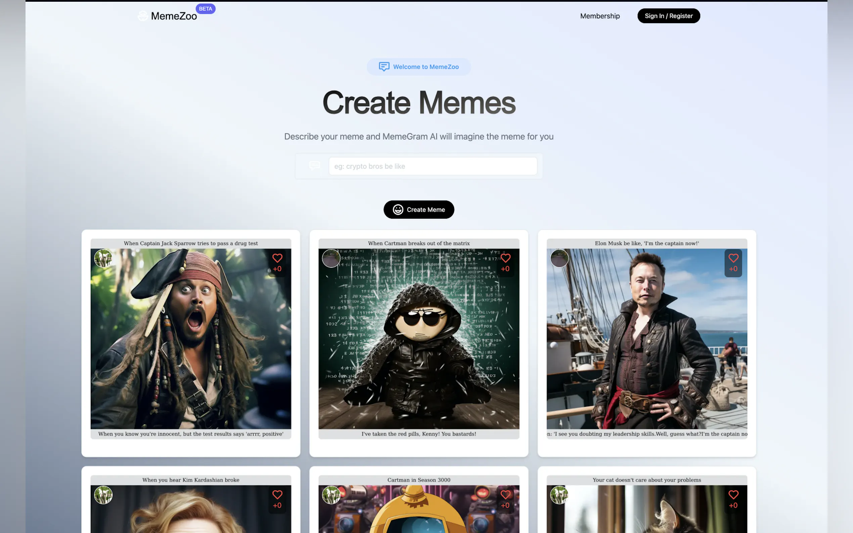The height and width of the screenshot is (533, 853).
Task: Heart the Kim Kardashian broke meme
Action: [x=277, y=495]
